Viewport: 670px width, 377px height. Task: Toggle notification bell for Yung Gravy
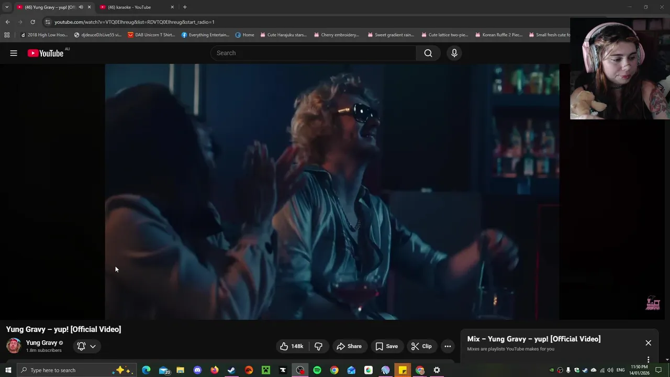click(81, 346)
